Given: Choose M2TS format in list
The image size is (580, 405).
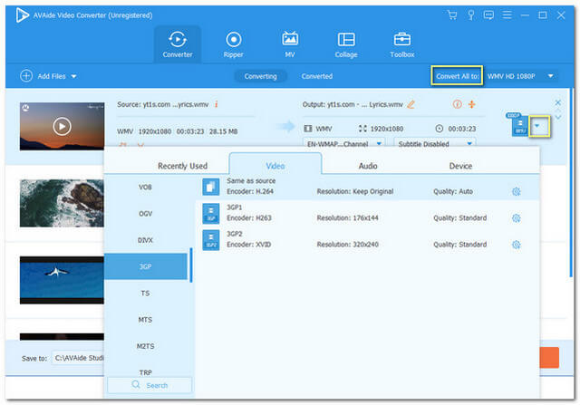Looking at the screenshot, I should (145, 346).
